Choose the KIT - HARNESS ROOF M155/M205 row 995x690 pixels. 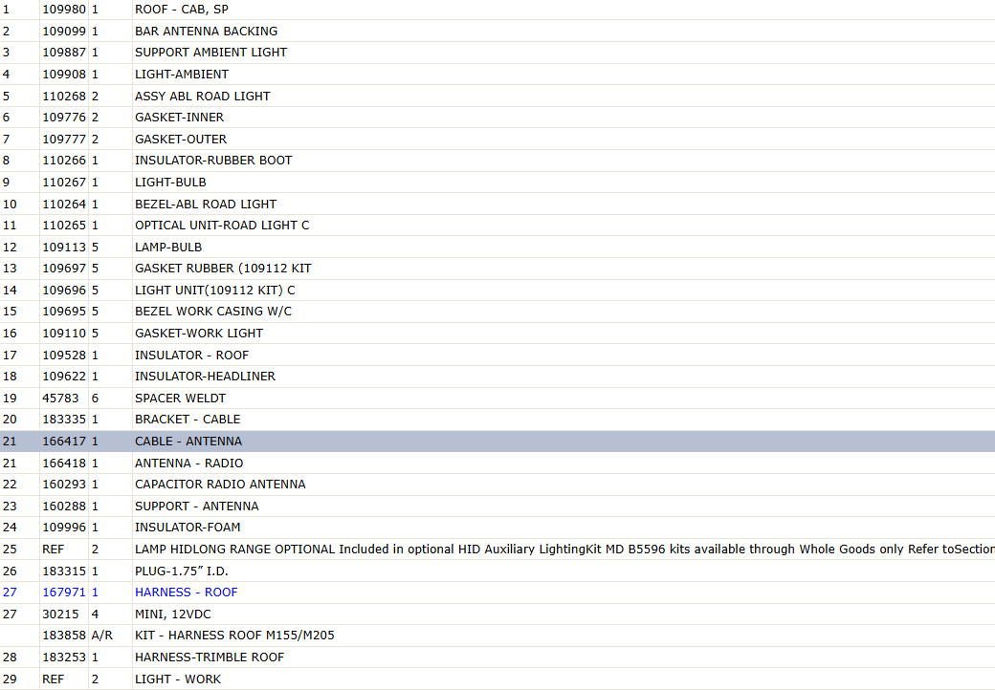(x=497, y=636)
